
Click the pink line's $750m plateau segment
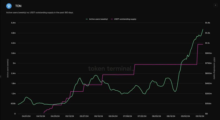pyautogui.click(x=166, y=65)
